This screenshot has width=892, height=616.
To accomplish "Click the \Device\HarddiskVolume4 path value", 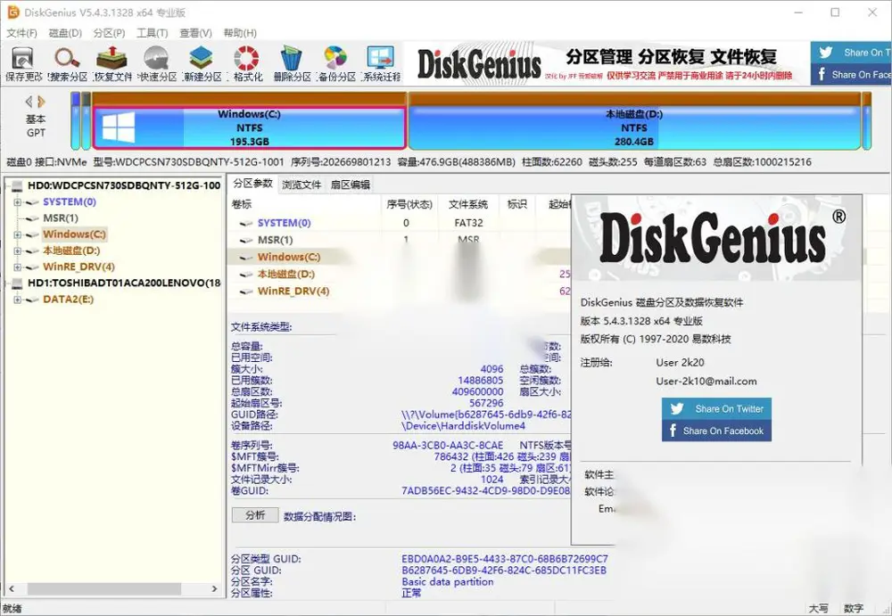I will (x=463, y=425).
